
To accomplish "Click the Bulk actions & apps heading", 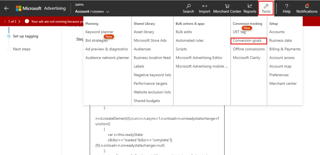I will click(190, 24).
